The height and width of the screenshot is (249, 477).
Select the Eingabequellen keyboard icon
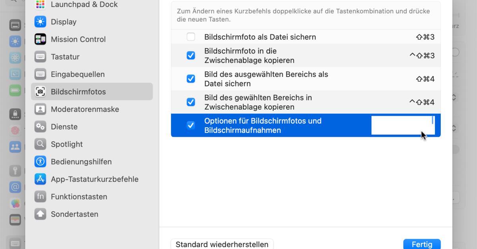(40, 74)
